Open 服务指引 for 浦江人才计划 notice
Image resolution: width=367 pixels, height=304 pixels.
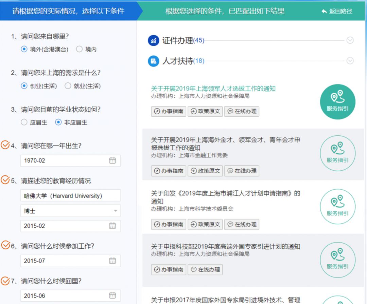337,207
